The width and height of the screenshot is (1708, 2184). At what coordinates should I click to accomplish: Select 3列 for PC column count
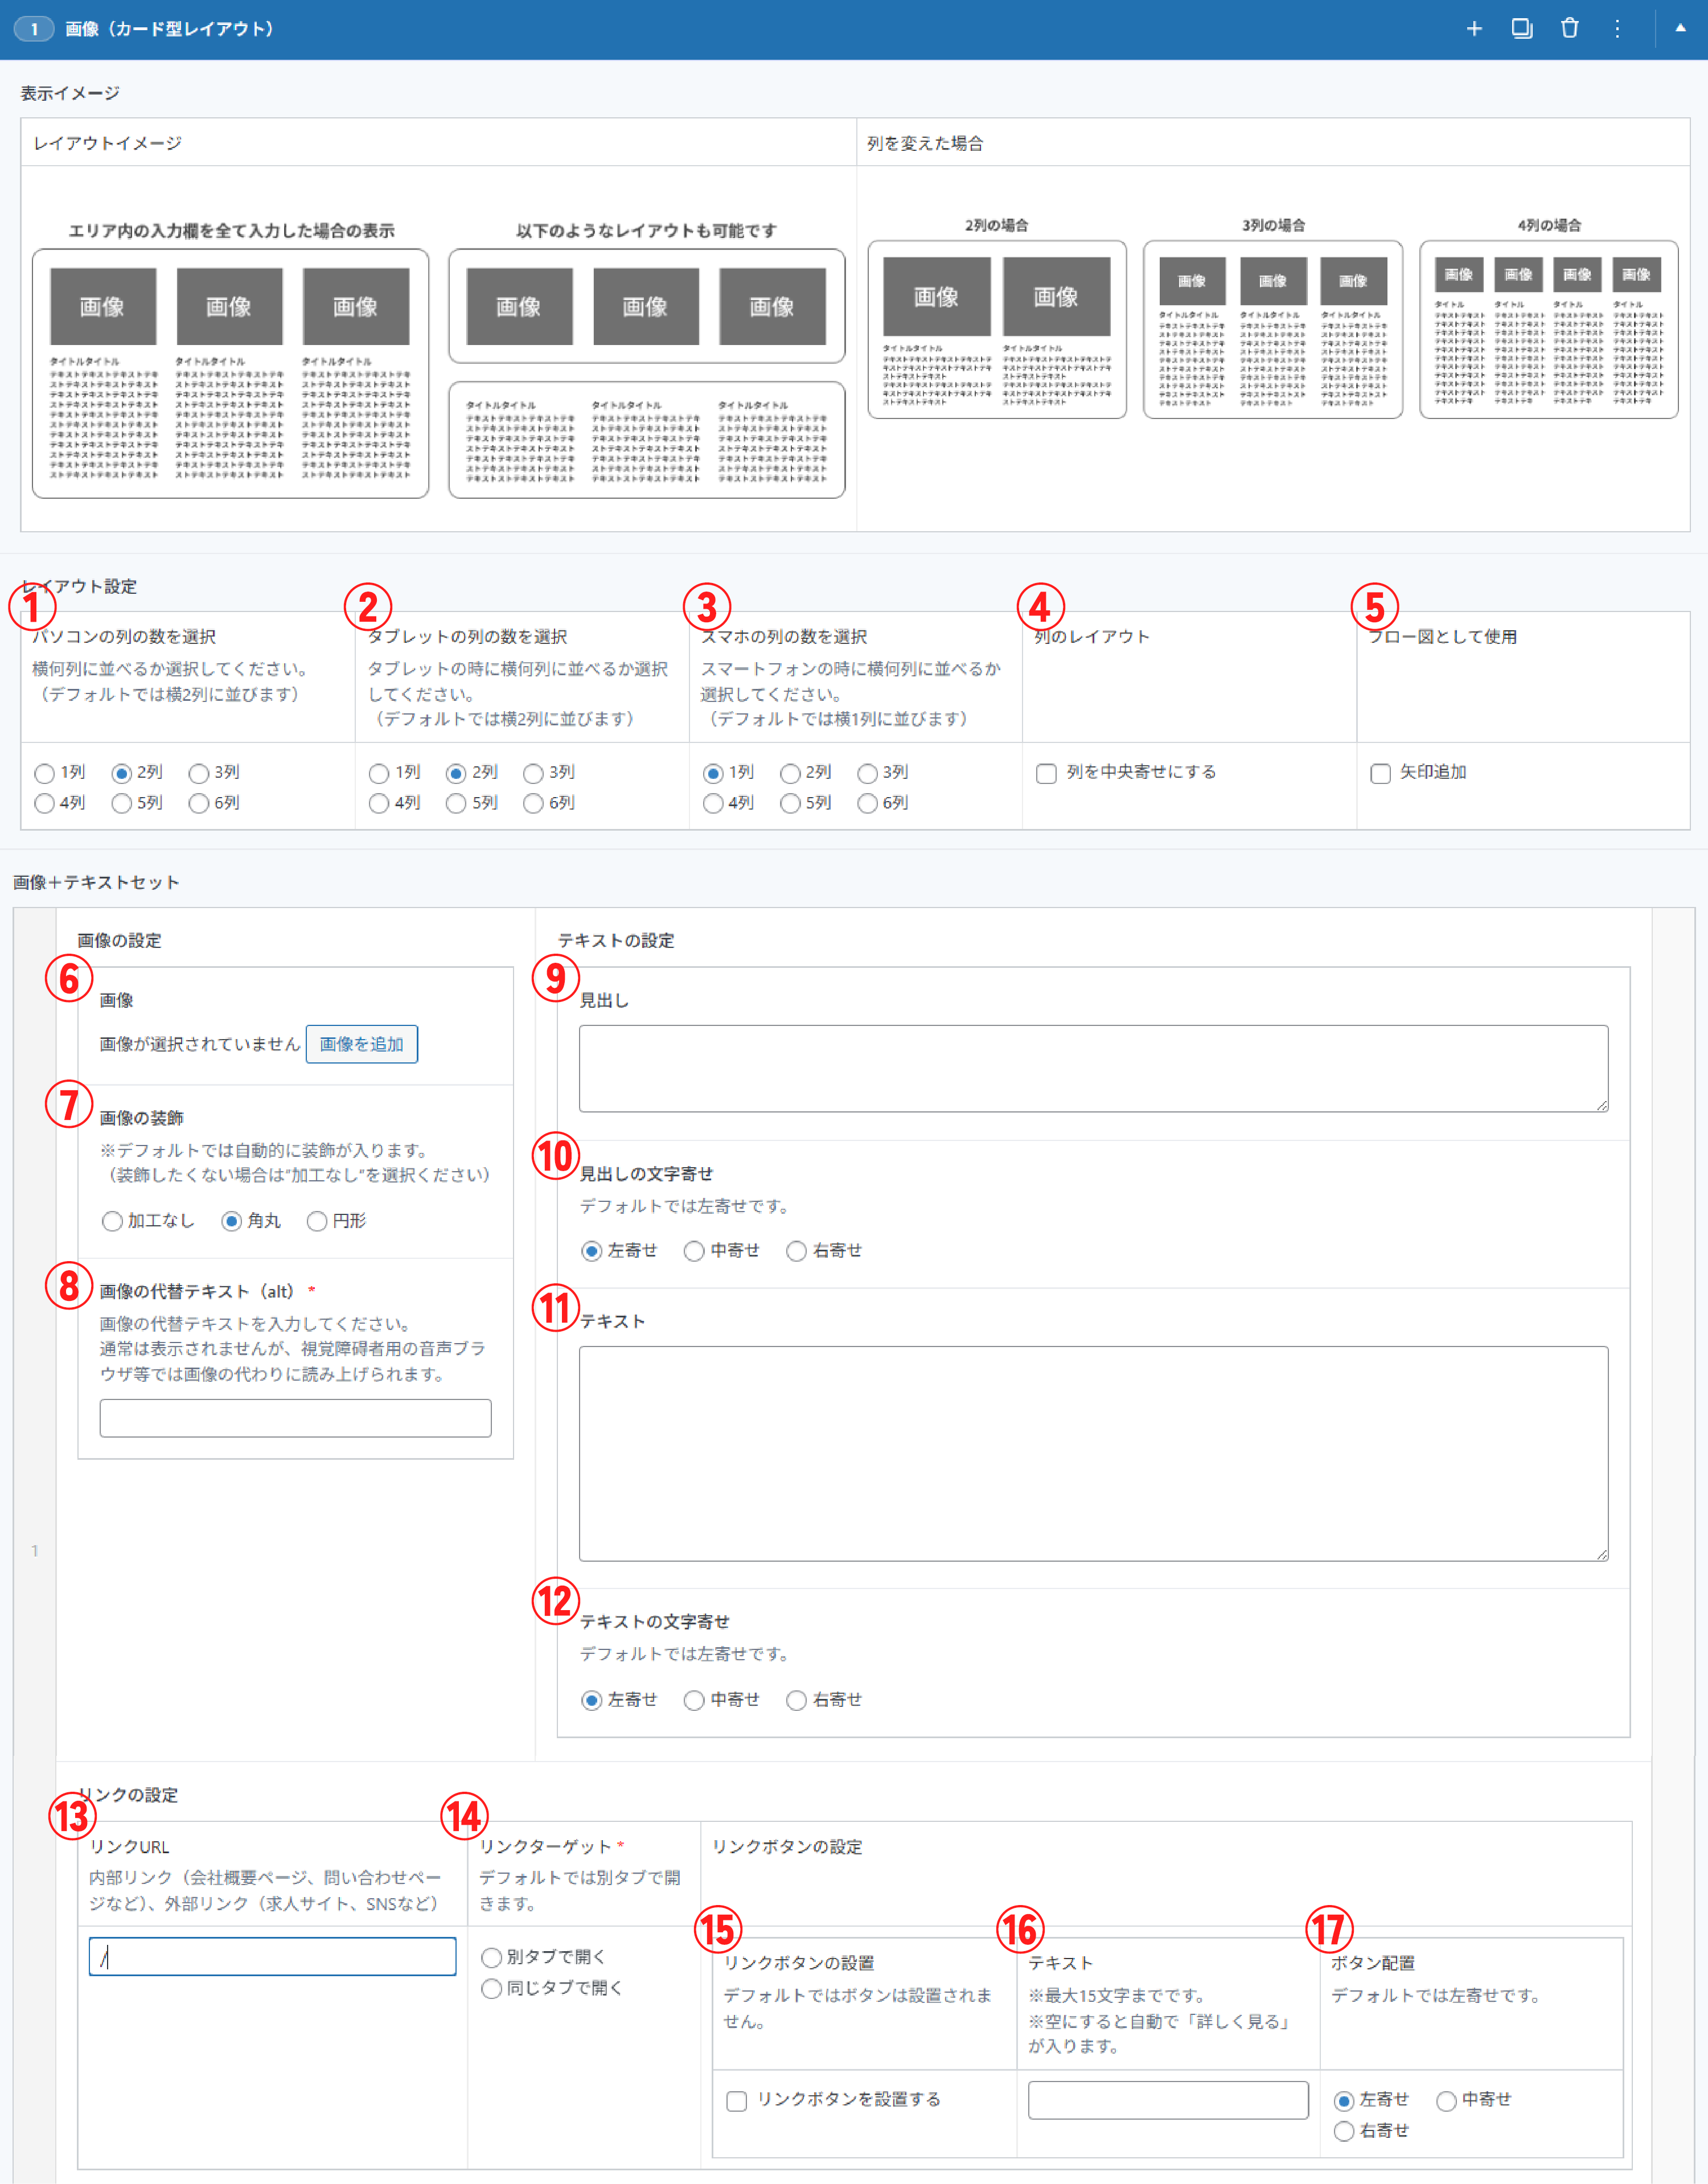tap(199, 773)
